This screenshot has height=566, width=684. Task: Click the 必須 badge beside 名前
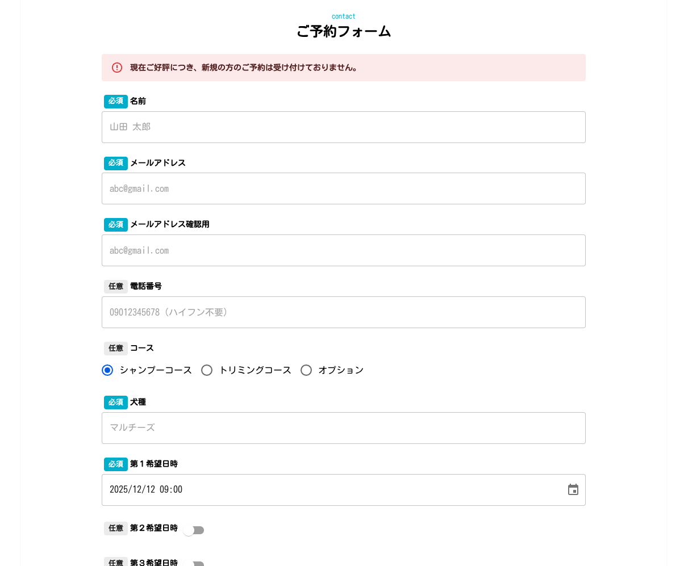point(116,101)
